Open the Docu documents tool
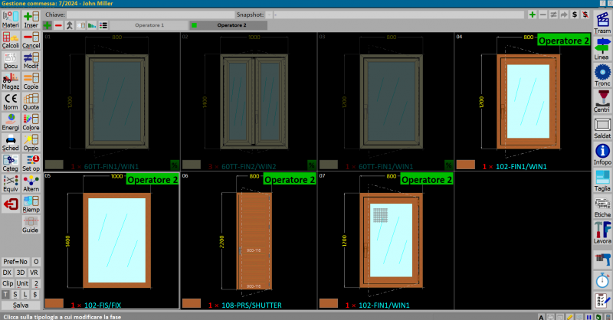The image size is (613, 320). pos(11,60)
